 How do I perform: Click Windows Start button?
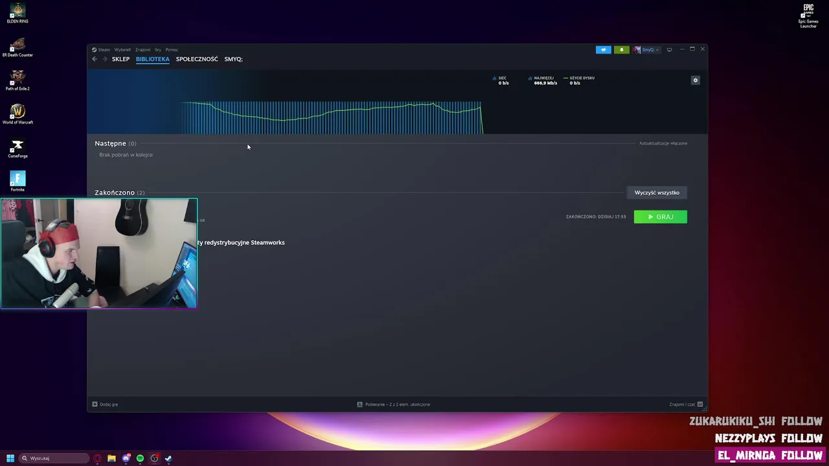(x=10, y=458)
